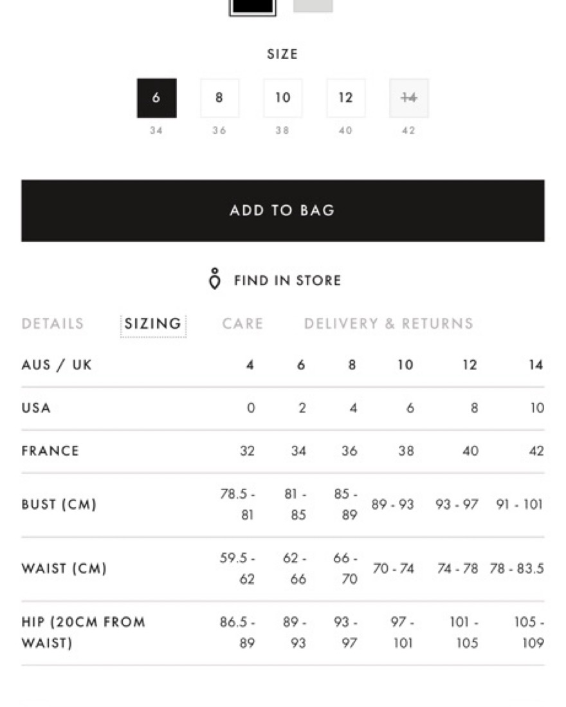Open Delivery & Returns tab
The height and width of the screenshot is (707, 566).
click(389, 324)
